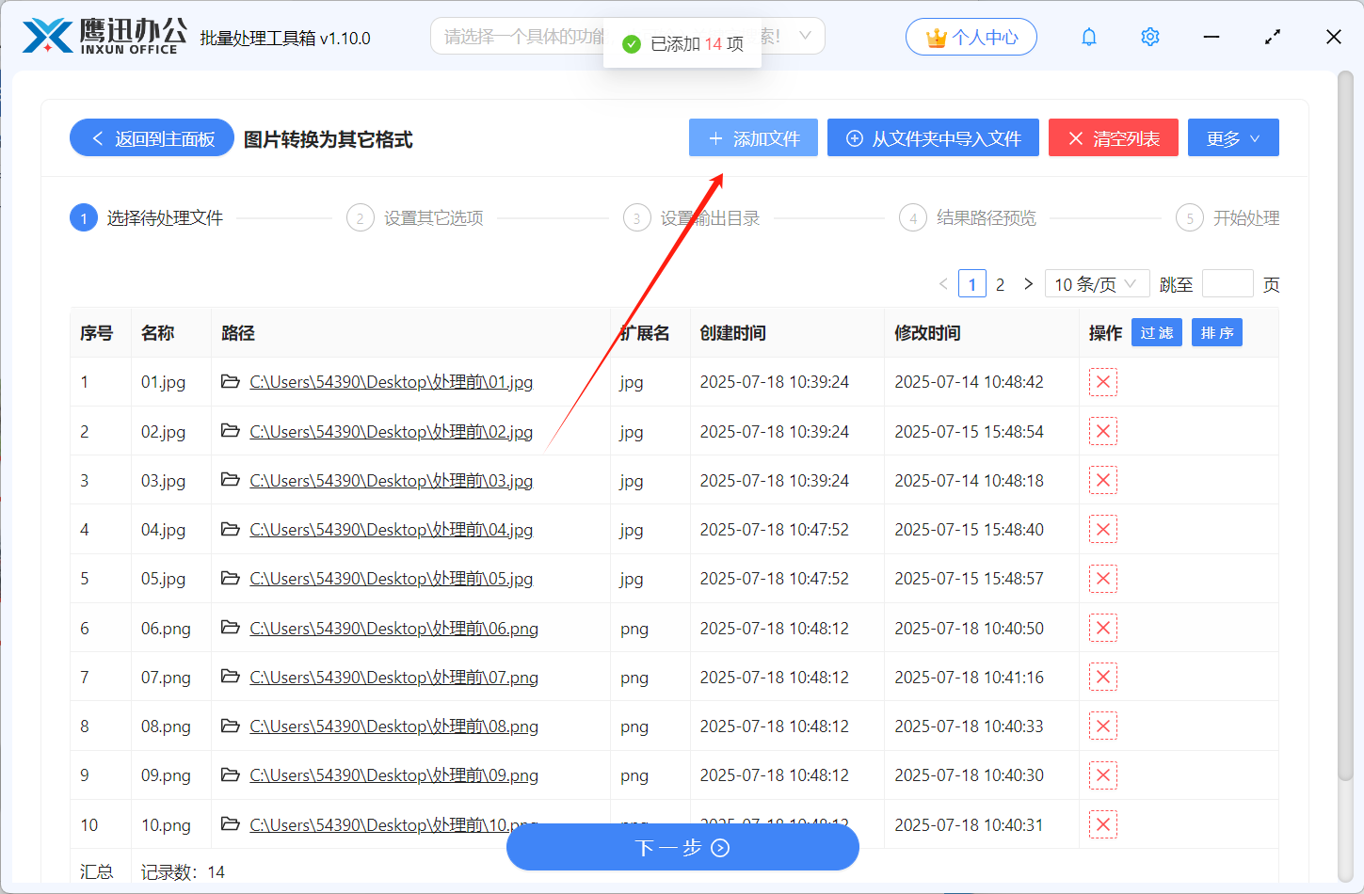Open folder icon beside 04.jpg path
This screenshot has height=894, width=1364.
(230, 529)
